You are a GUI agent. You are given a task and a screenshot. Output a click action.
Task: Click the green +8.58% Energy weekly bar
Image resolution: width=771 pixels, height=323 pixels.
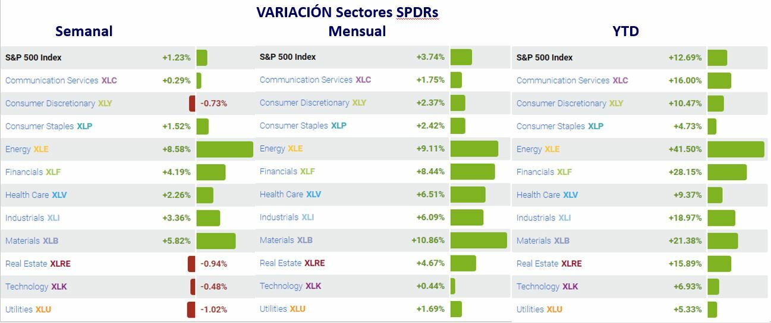[x=225, y=149]
